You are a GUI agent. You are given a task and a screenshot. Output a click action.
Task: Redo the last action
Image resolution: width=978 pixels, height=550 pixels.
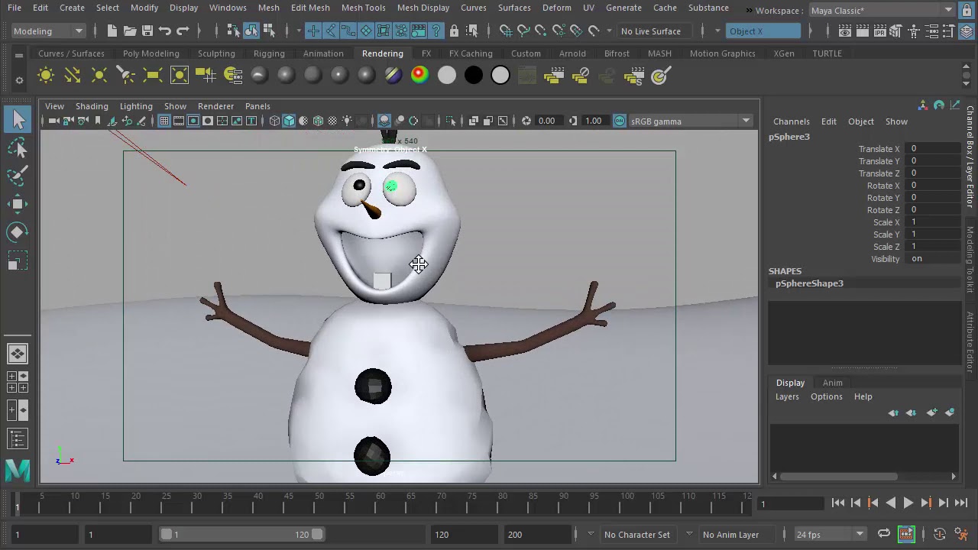click(183, 31)
